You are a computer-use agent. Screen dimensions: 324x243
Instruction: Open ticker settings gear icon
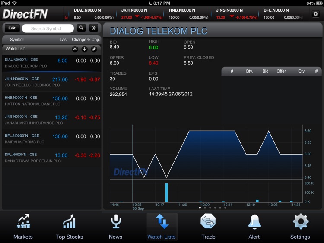(315, 14)
